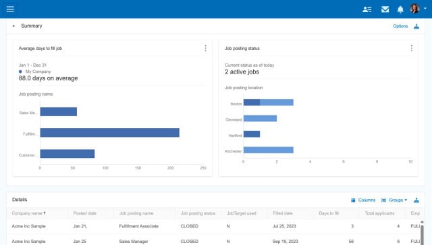
Task: Click '2 active jobs' text
Action: click(242, 72)
